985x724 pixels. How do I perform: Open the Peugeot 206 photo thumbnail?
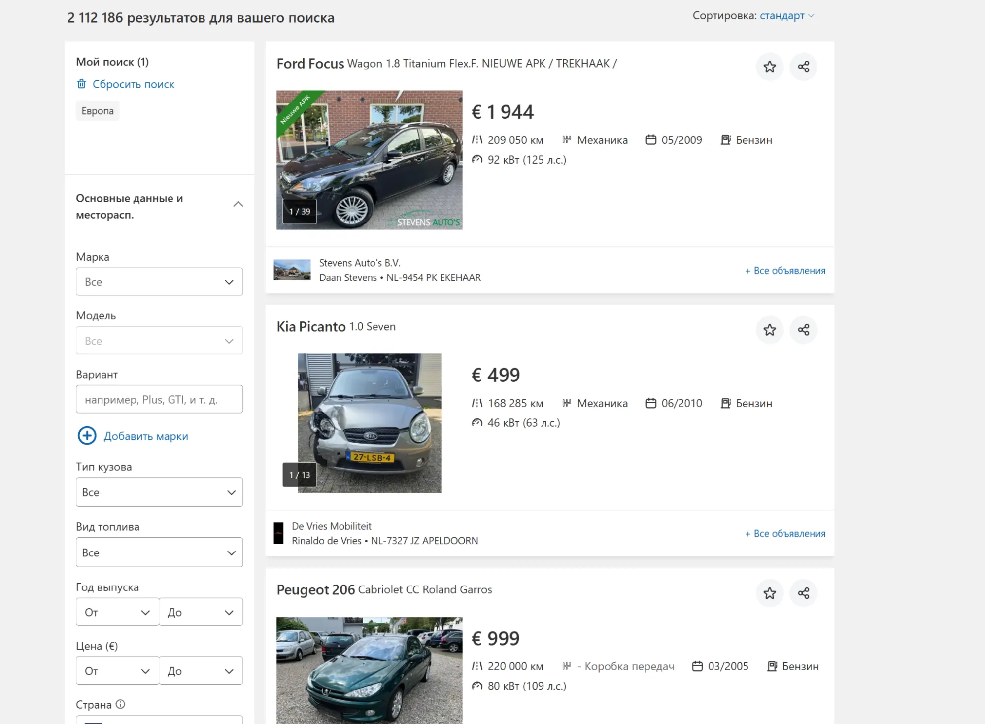pyautogui.click(x=369, y=670)
